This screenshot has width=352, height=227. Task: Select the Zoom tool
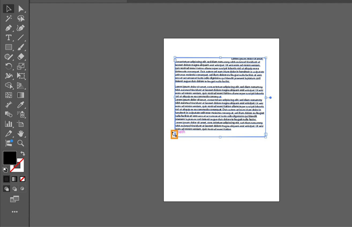pos(21,143)
